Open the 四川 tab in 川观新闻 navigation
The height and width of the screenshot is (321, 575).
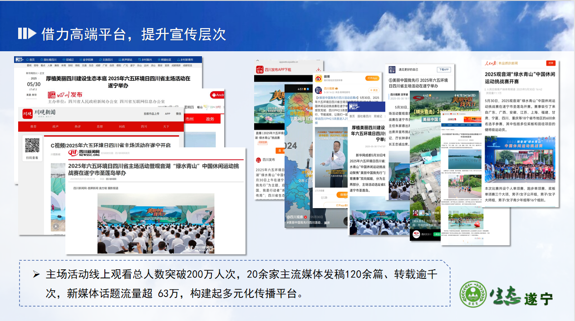[x=144, y=126]
